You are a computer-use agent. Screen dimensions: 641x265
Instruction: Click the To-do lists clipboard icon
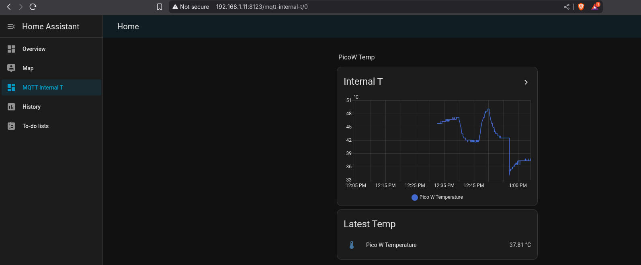(x=11, y=126)
